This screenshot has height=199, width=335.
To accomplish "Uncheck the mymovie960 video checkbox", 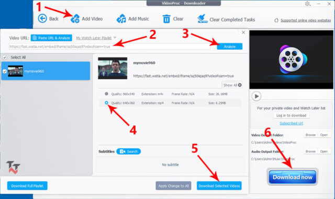I will click(5, 71).
